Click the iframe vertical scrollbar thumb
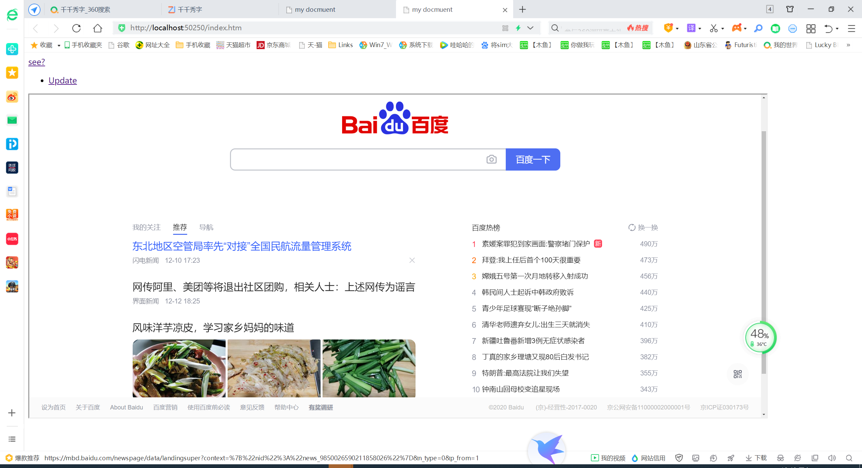This screenshot has width=862, height=468. click(x=764, y=252)
